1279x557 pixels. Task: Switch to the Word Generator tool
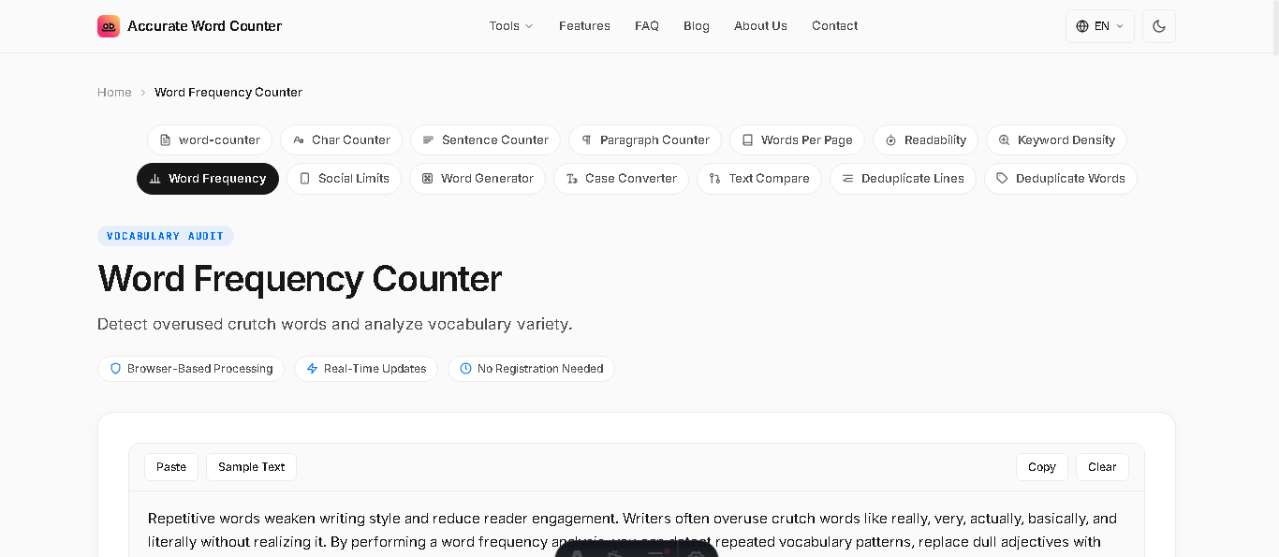click(478, 178)
